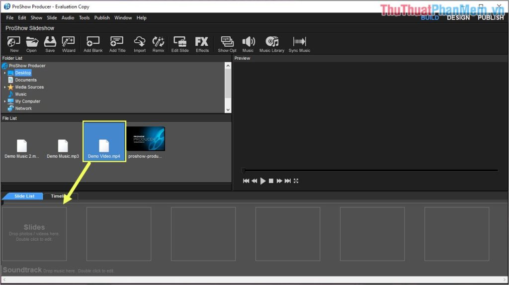Jump to end of preview
The width and height of the screenshot is (509, 285).
[288, 181]
